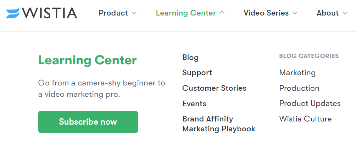Screen dimensions: 356x149
Task: Open the About menu
Action: click(327, 13)
